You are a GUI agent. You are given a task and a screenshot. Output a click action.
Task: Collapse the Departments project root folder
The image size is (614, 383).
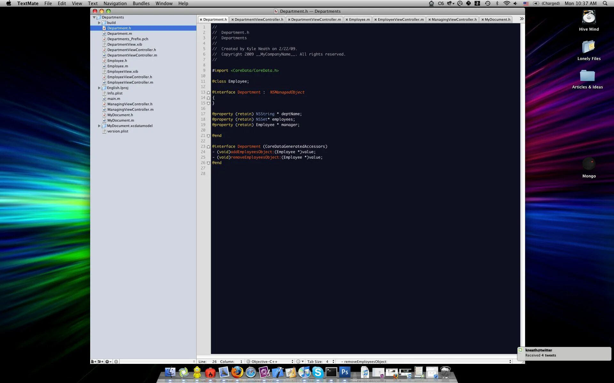(x=94, y=17)
